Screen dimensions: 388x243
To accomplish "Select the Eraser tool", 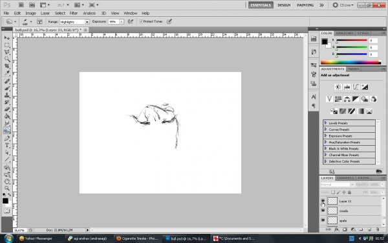I will point(7,109).
